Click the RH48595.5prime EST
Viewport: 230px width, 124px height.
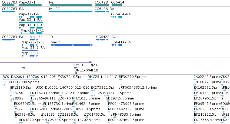coord(114,118)
